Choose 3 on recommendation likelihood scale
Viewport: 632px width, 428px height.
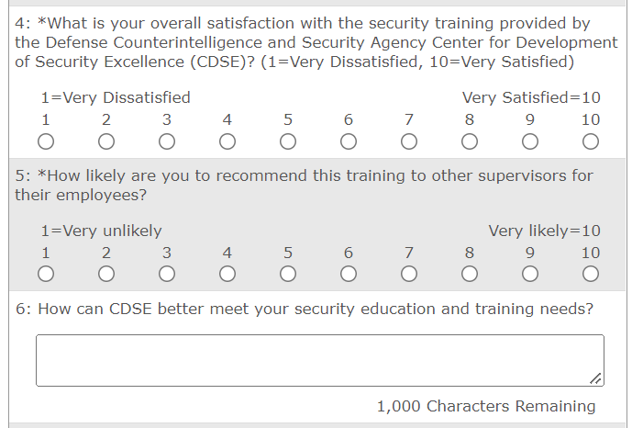[167, 274]
